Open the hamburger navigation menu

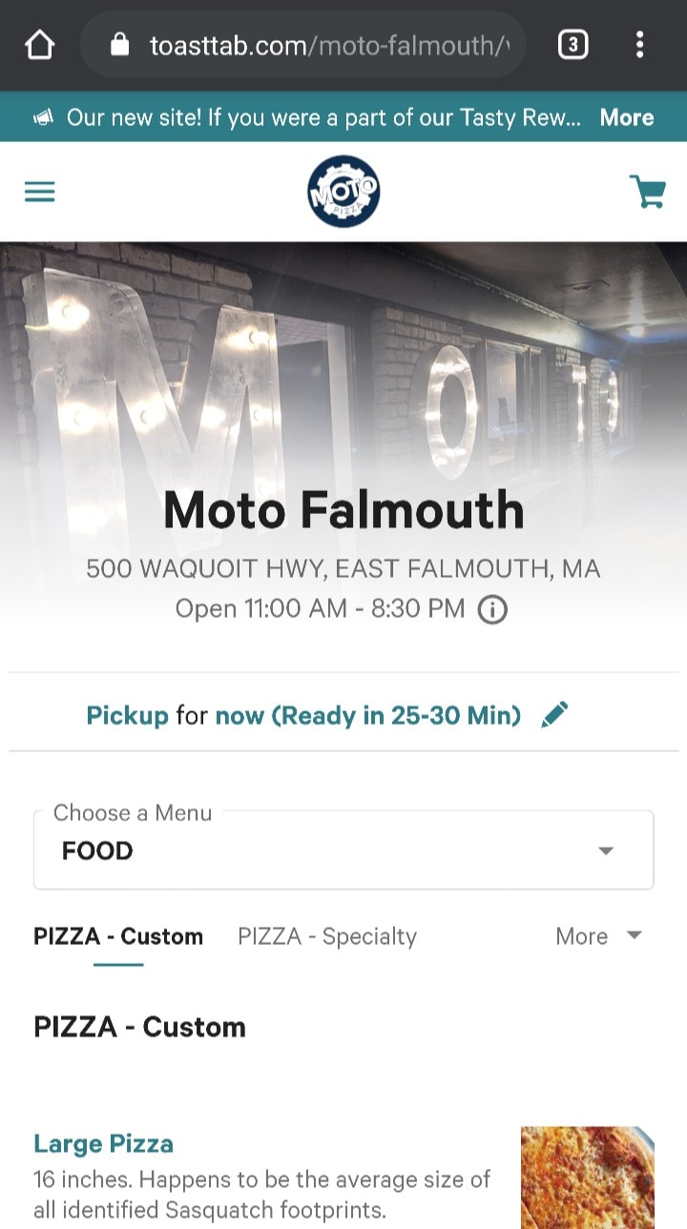point(40,193)
